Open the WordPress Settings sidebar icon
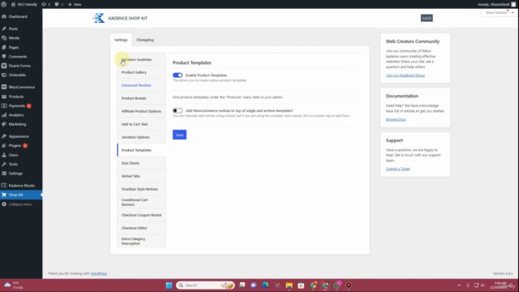This screenshot has width=519, height=292. coord(4,174)
